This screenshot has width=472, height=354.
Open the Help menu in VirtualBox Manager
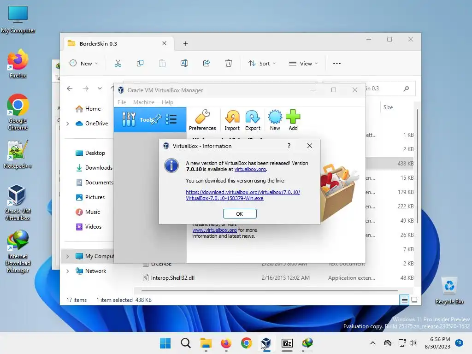(x=167, y=102)
